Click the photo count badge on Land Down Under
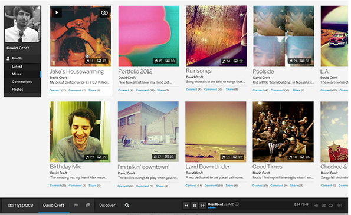 [x=238, y=157]
